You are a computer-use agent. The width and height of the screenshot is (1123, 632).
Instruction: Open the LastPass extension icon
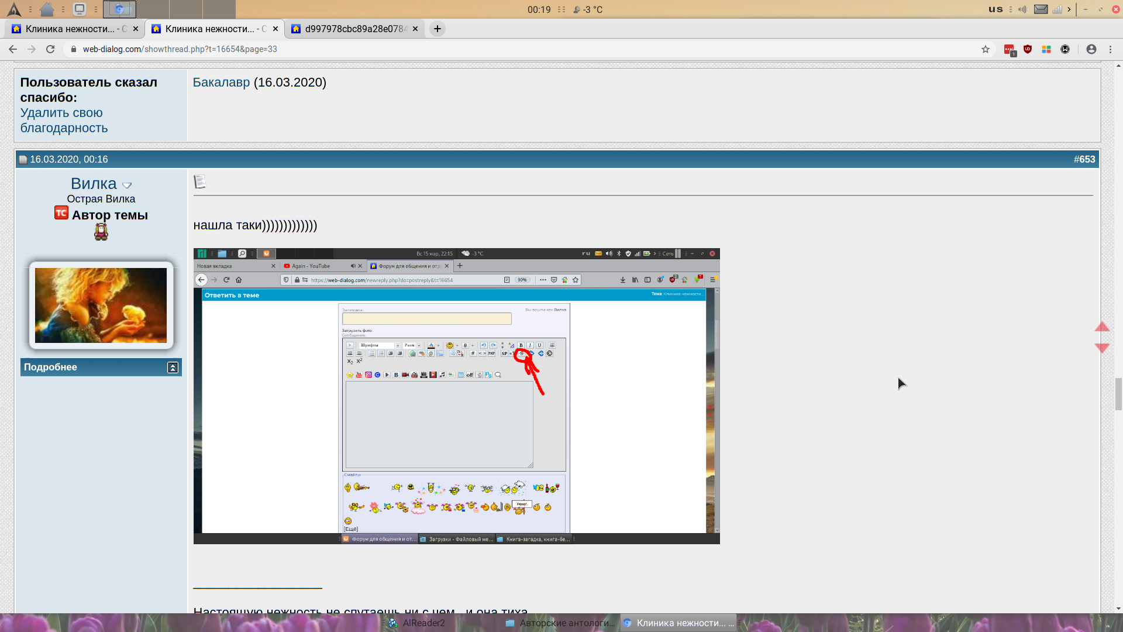point(1010,50)
